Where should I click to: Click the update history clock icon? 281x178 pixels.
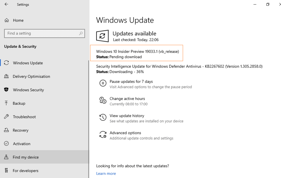tap(103, 117)
